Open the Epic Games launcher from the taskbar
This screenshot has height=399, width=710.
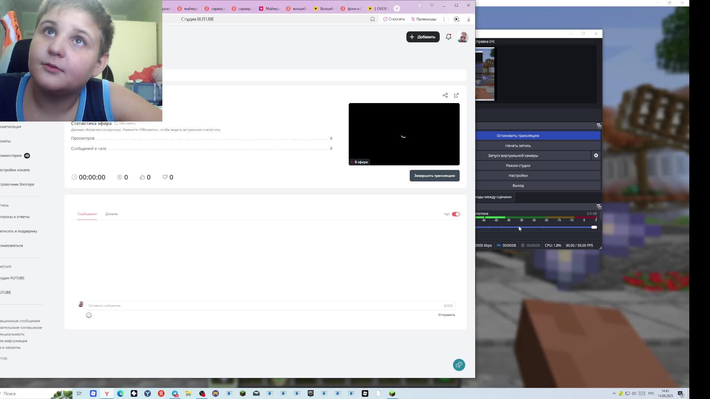311,393
